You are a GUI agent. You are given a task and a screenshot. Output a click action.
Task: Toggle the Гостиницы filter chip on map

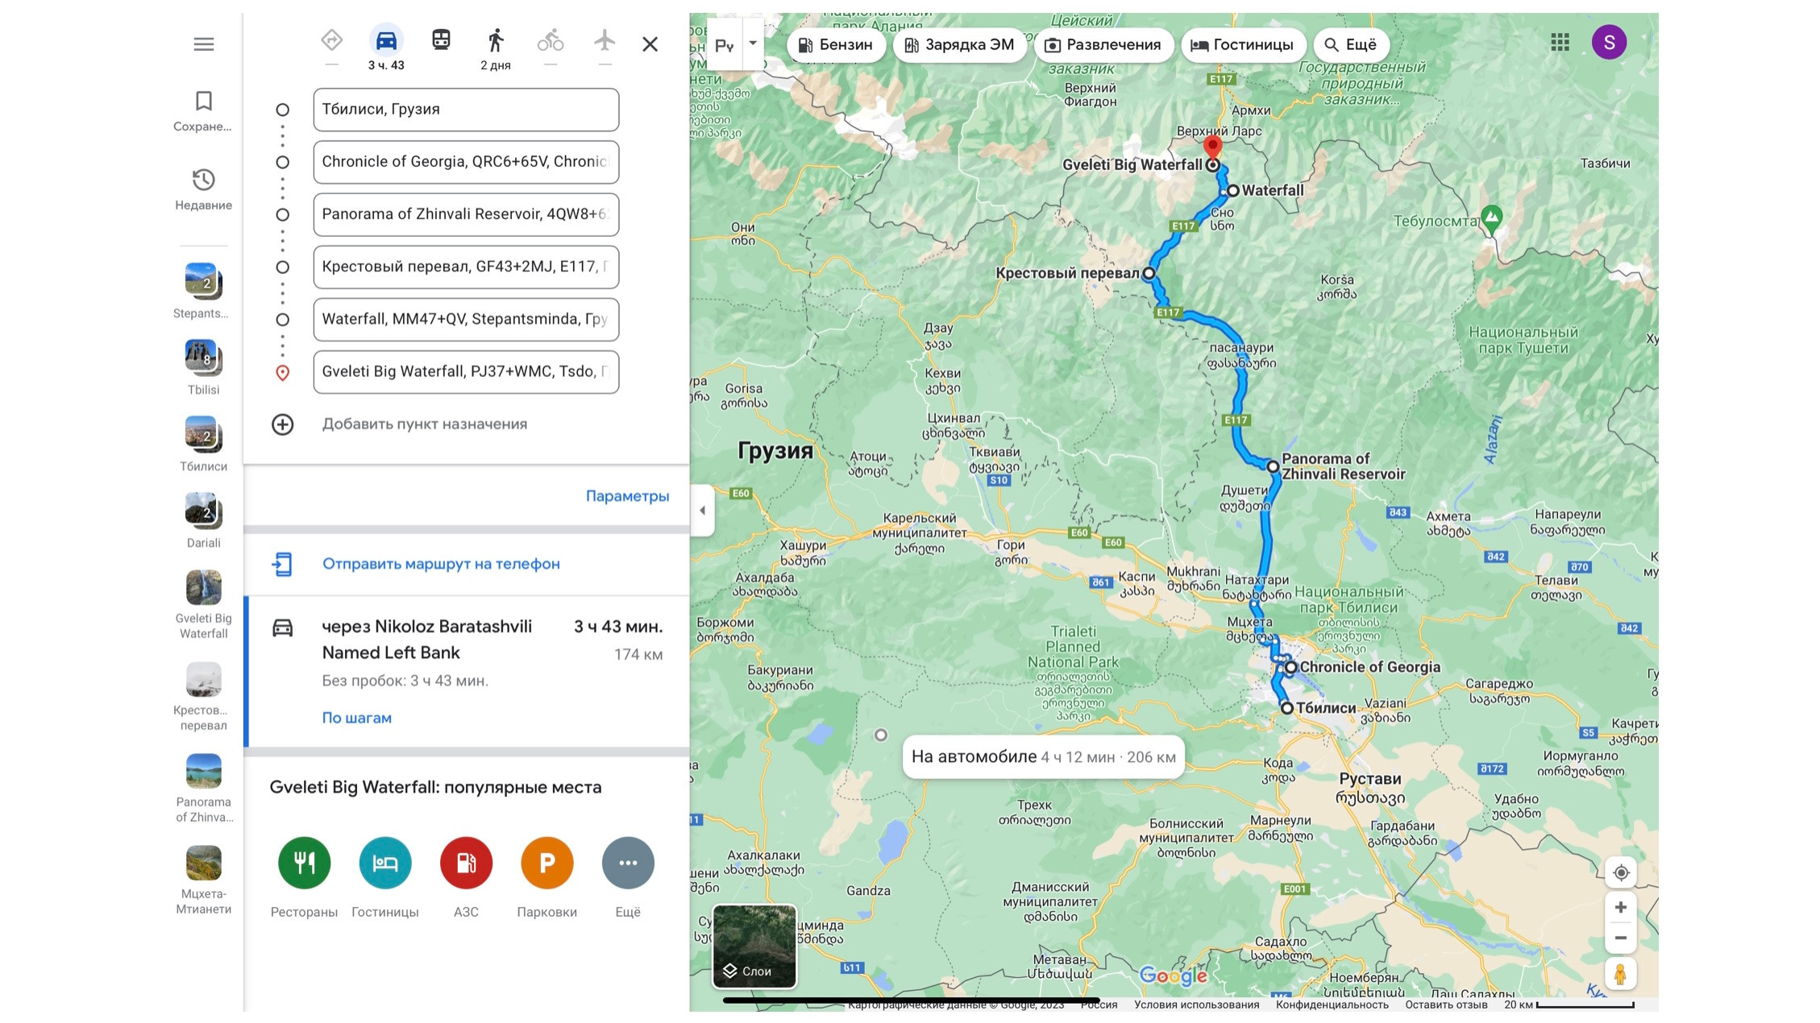tap(1242, 45)
